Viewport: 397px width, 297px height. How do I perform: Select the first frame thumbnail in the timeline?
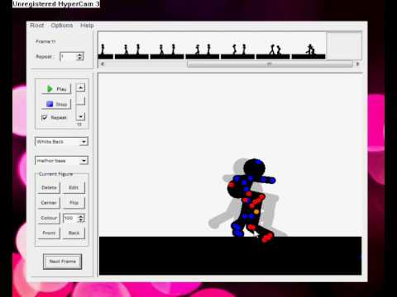click(x=106, y=46)
